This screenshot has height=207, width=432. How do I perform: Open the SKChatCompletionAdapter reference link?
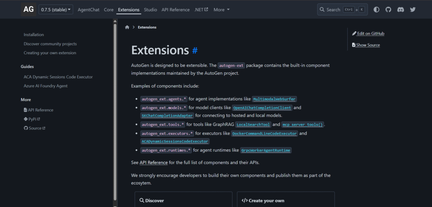[x=167, y=116]
